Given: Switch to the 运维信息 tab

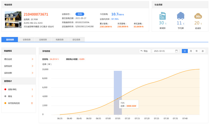Looking at the screenshot, I should [x=43, y=39].
